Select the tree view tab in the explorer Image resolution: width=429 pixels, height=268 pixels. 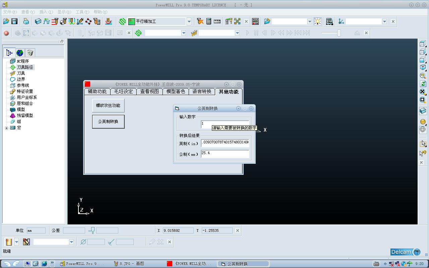[x=9, y=53]
